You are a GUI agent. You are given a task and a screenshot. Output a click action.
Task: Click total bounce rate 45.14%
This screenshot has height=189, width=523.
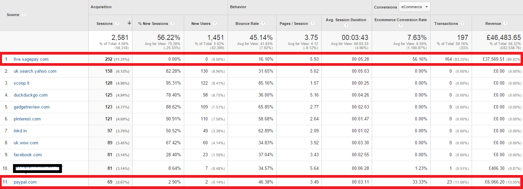(x=261, y=38)
